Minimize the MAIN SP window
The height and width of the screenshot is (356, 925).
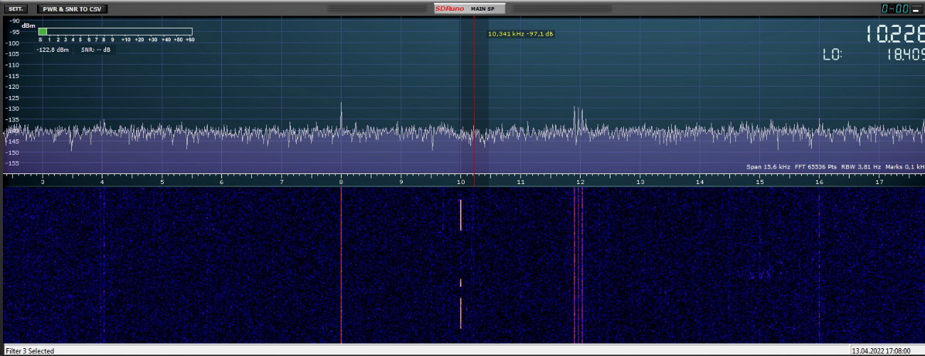click(916, 9)
